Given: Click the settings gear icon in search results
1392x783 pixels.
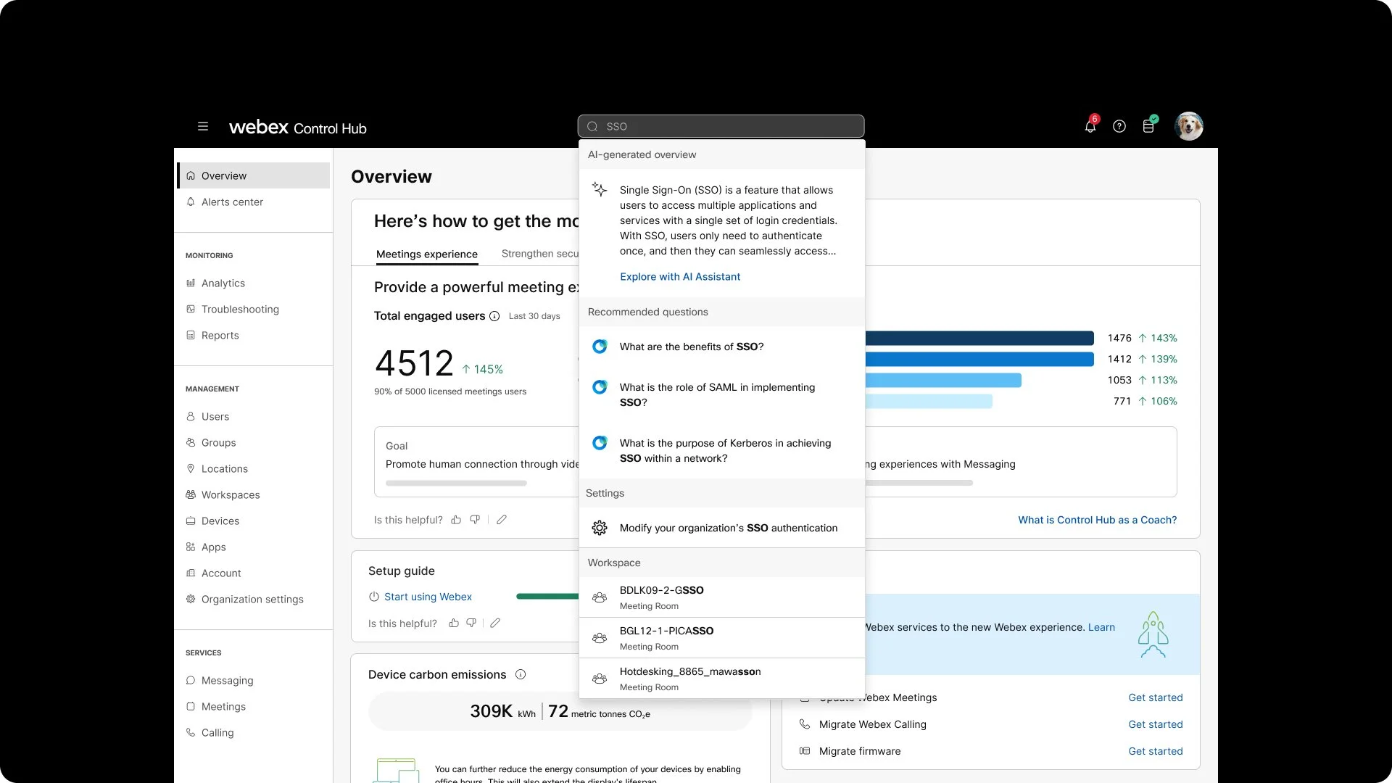Looking at the screenshot, I should 600,528.
